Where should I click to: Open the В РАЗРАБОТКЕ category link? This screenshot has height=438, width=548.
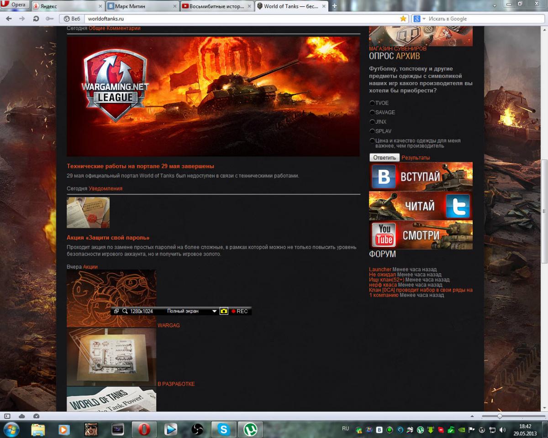[x=176, y=384]
